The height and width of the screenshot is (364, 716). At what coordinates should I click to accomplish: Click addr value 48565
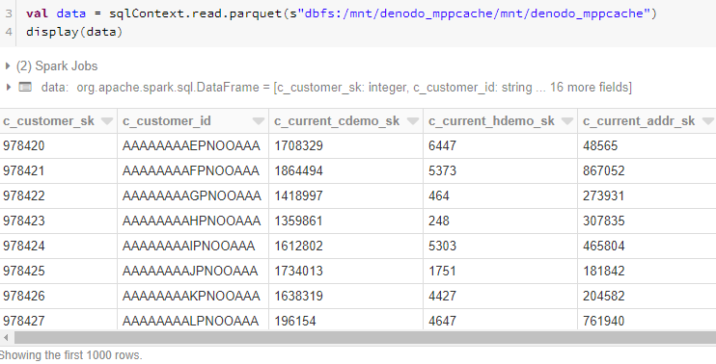600,145
